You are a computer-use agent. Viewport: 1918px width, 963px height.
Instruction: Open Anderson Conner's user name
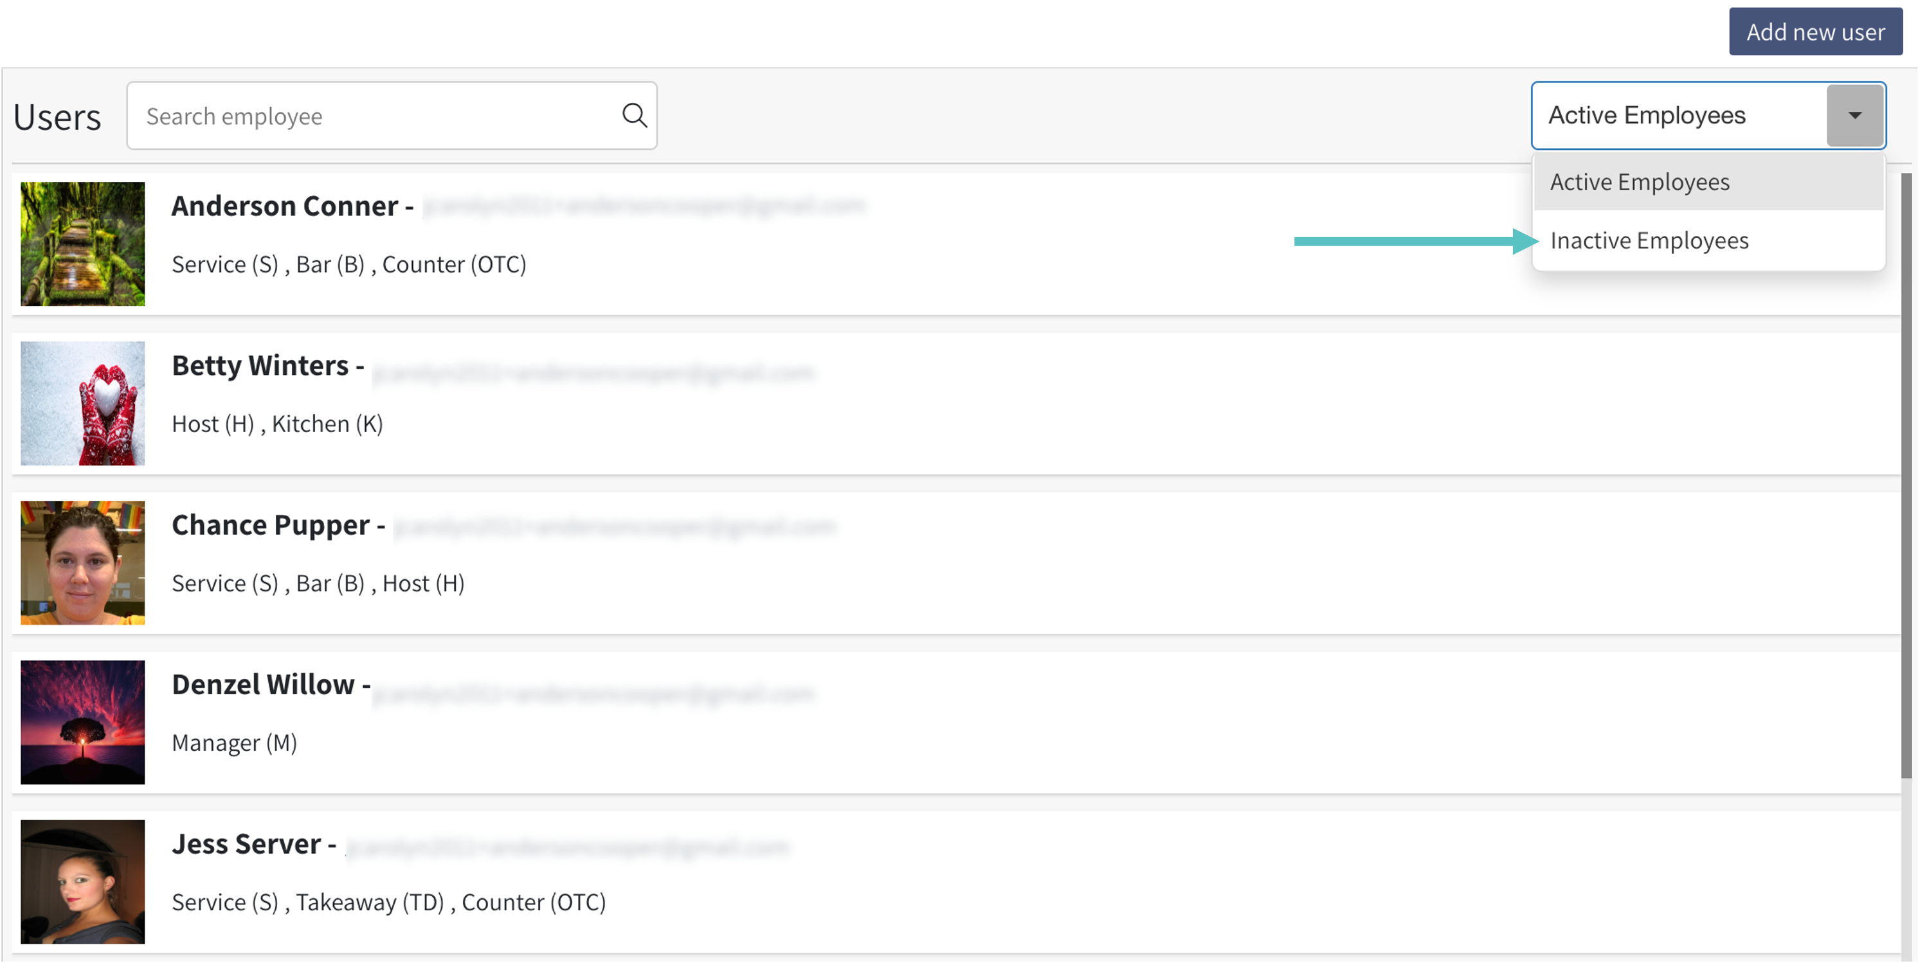(284, 206)
